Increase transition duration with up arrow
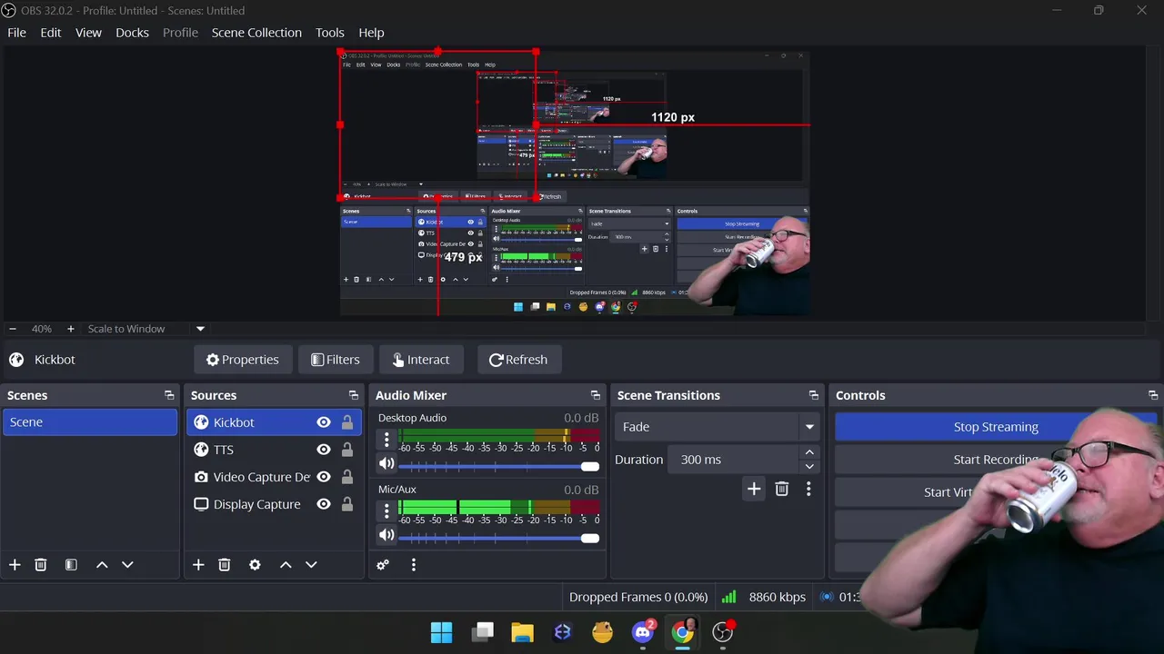1164x654 pixels. 809,452
